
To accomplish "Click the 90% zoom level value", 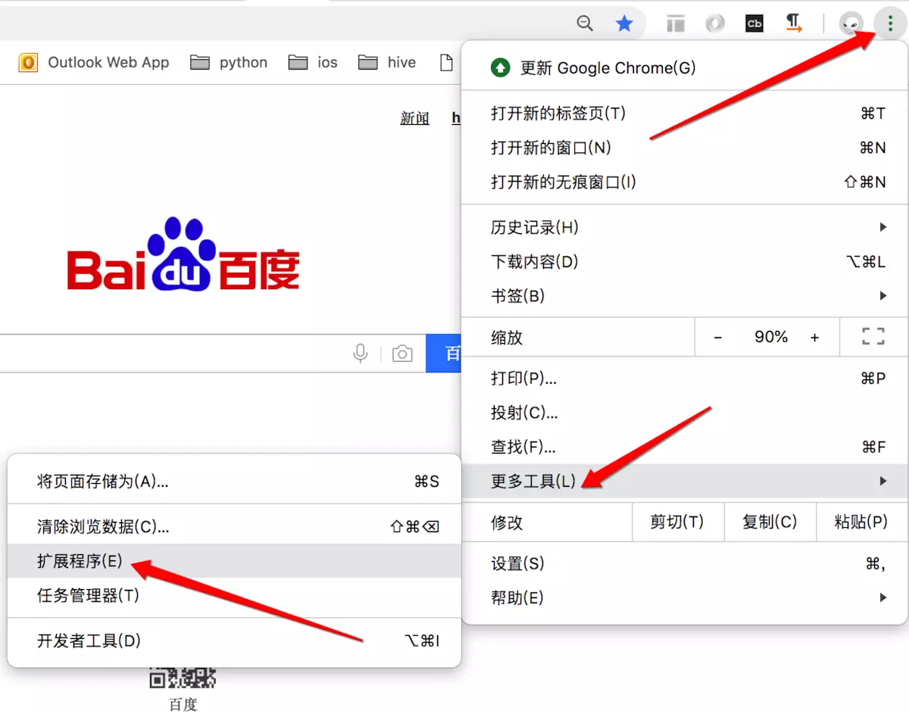I will tap(771, 337).
